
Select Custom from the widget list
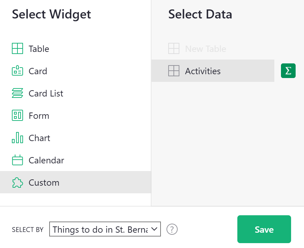pyautogui.click(x=44, y=183)
